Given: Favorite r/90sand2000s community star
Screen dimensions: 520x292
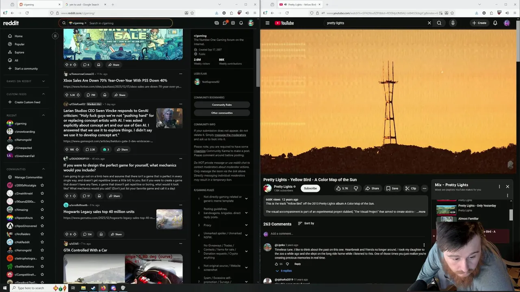Looking at the screenshot, I should point(42,202).
